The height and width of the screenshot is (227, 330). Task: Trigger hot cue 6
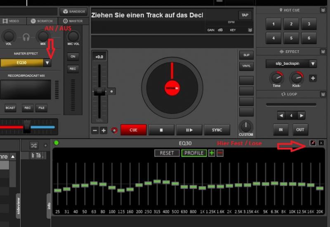309,38
